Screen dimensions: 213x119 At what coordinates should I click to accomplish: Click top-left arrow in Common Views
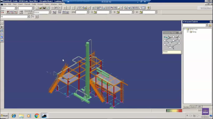click(x=169, y=36)
